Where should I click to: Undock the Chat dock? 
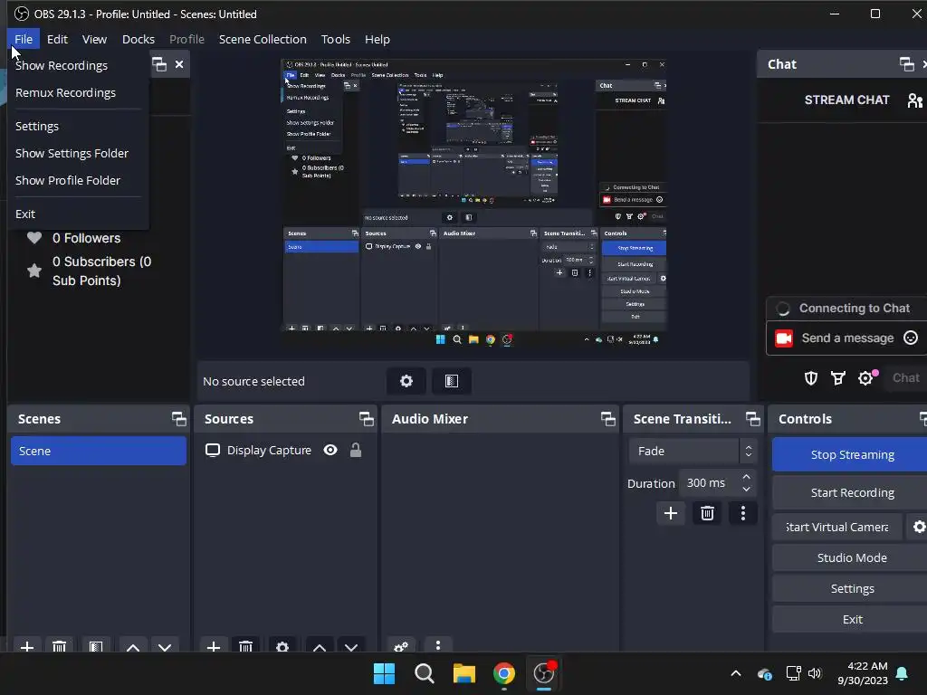(906, 64)
